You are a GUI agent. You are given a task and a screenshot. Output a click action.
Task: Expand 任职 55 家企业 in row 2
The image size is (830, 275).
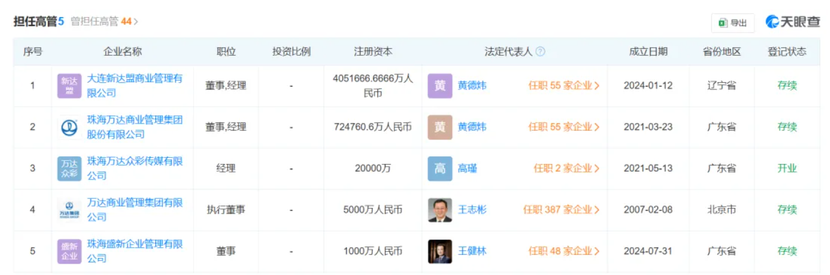tap(564, 127)
